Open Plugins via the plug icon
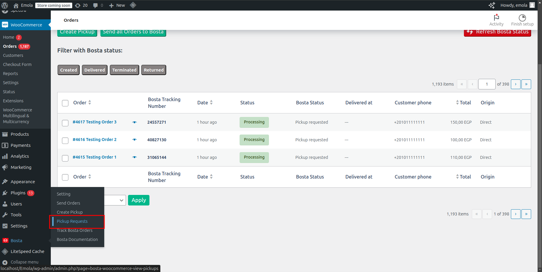Screen dimensions: 542x272 pyautogui.click(x=5, y=193)
